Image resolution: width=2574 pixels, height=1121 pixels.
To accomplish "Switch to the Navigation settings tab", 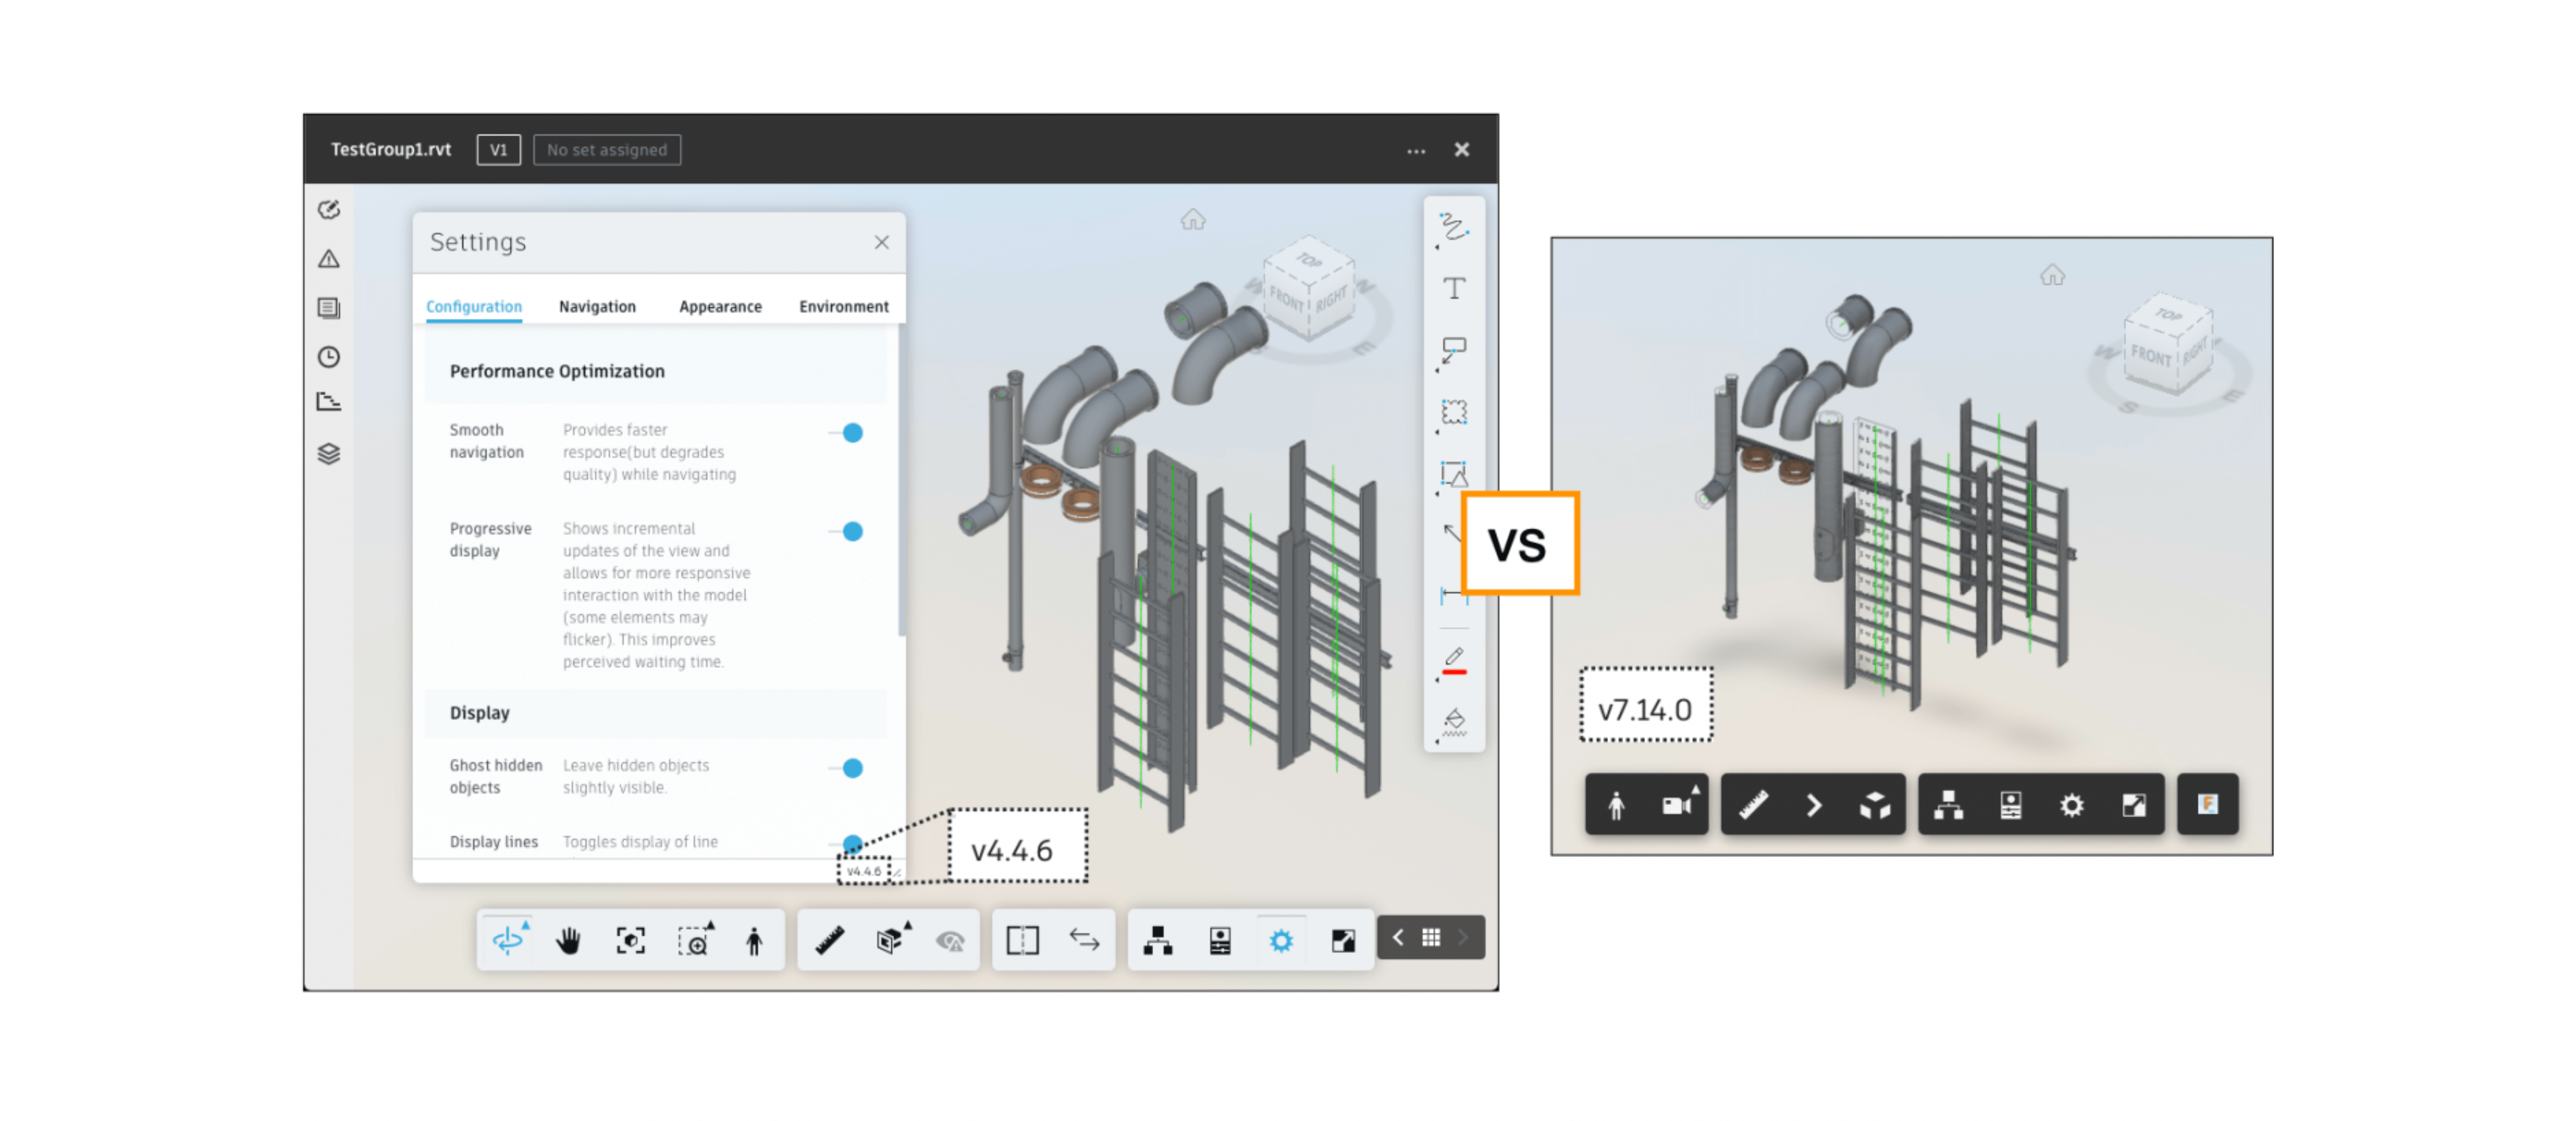I will (x=597, y=307).
